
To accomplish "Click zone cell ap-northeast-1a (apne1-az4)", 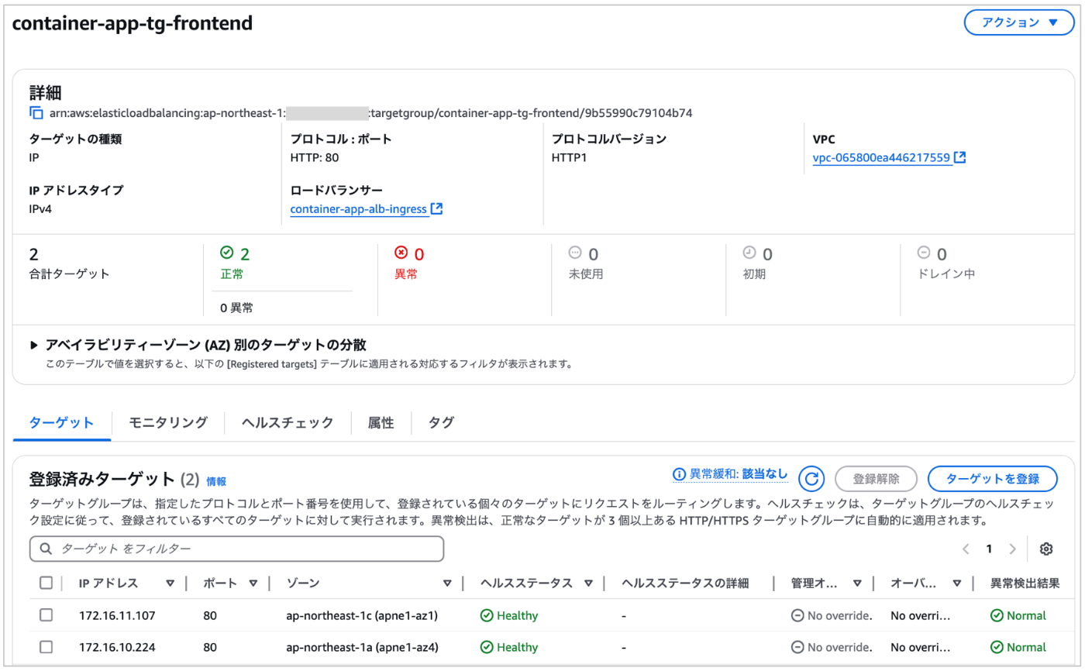I will click(x=363, y=647).
